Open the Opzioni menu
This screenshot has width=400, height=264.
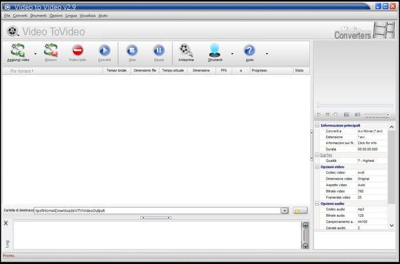click(x=56, y=16)
